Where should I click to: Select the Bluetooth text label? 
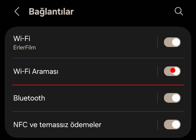(x=29, y=98)
